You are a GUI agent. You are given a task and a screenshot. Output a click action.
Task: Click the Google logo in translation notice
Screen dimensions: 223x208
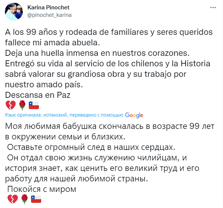(134, 115)
